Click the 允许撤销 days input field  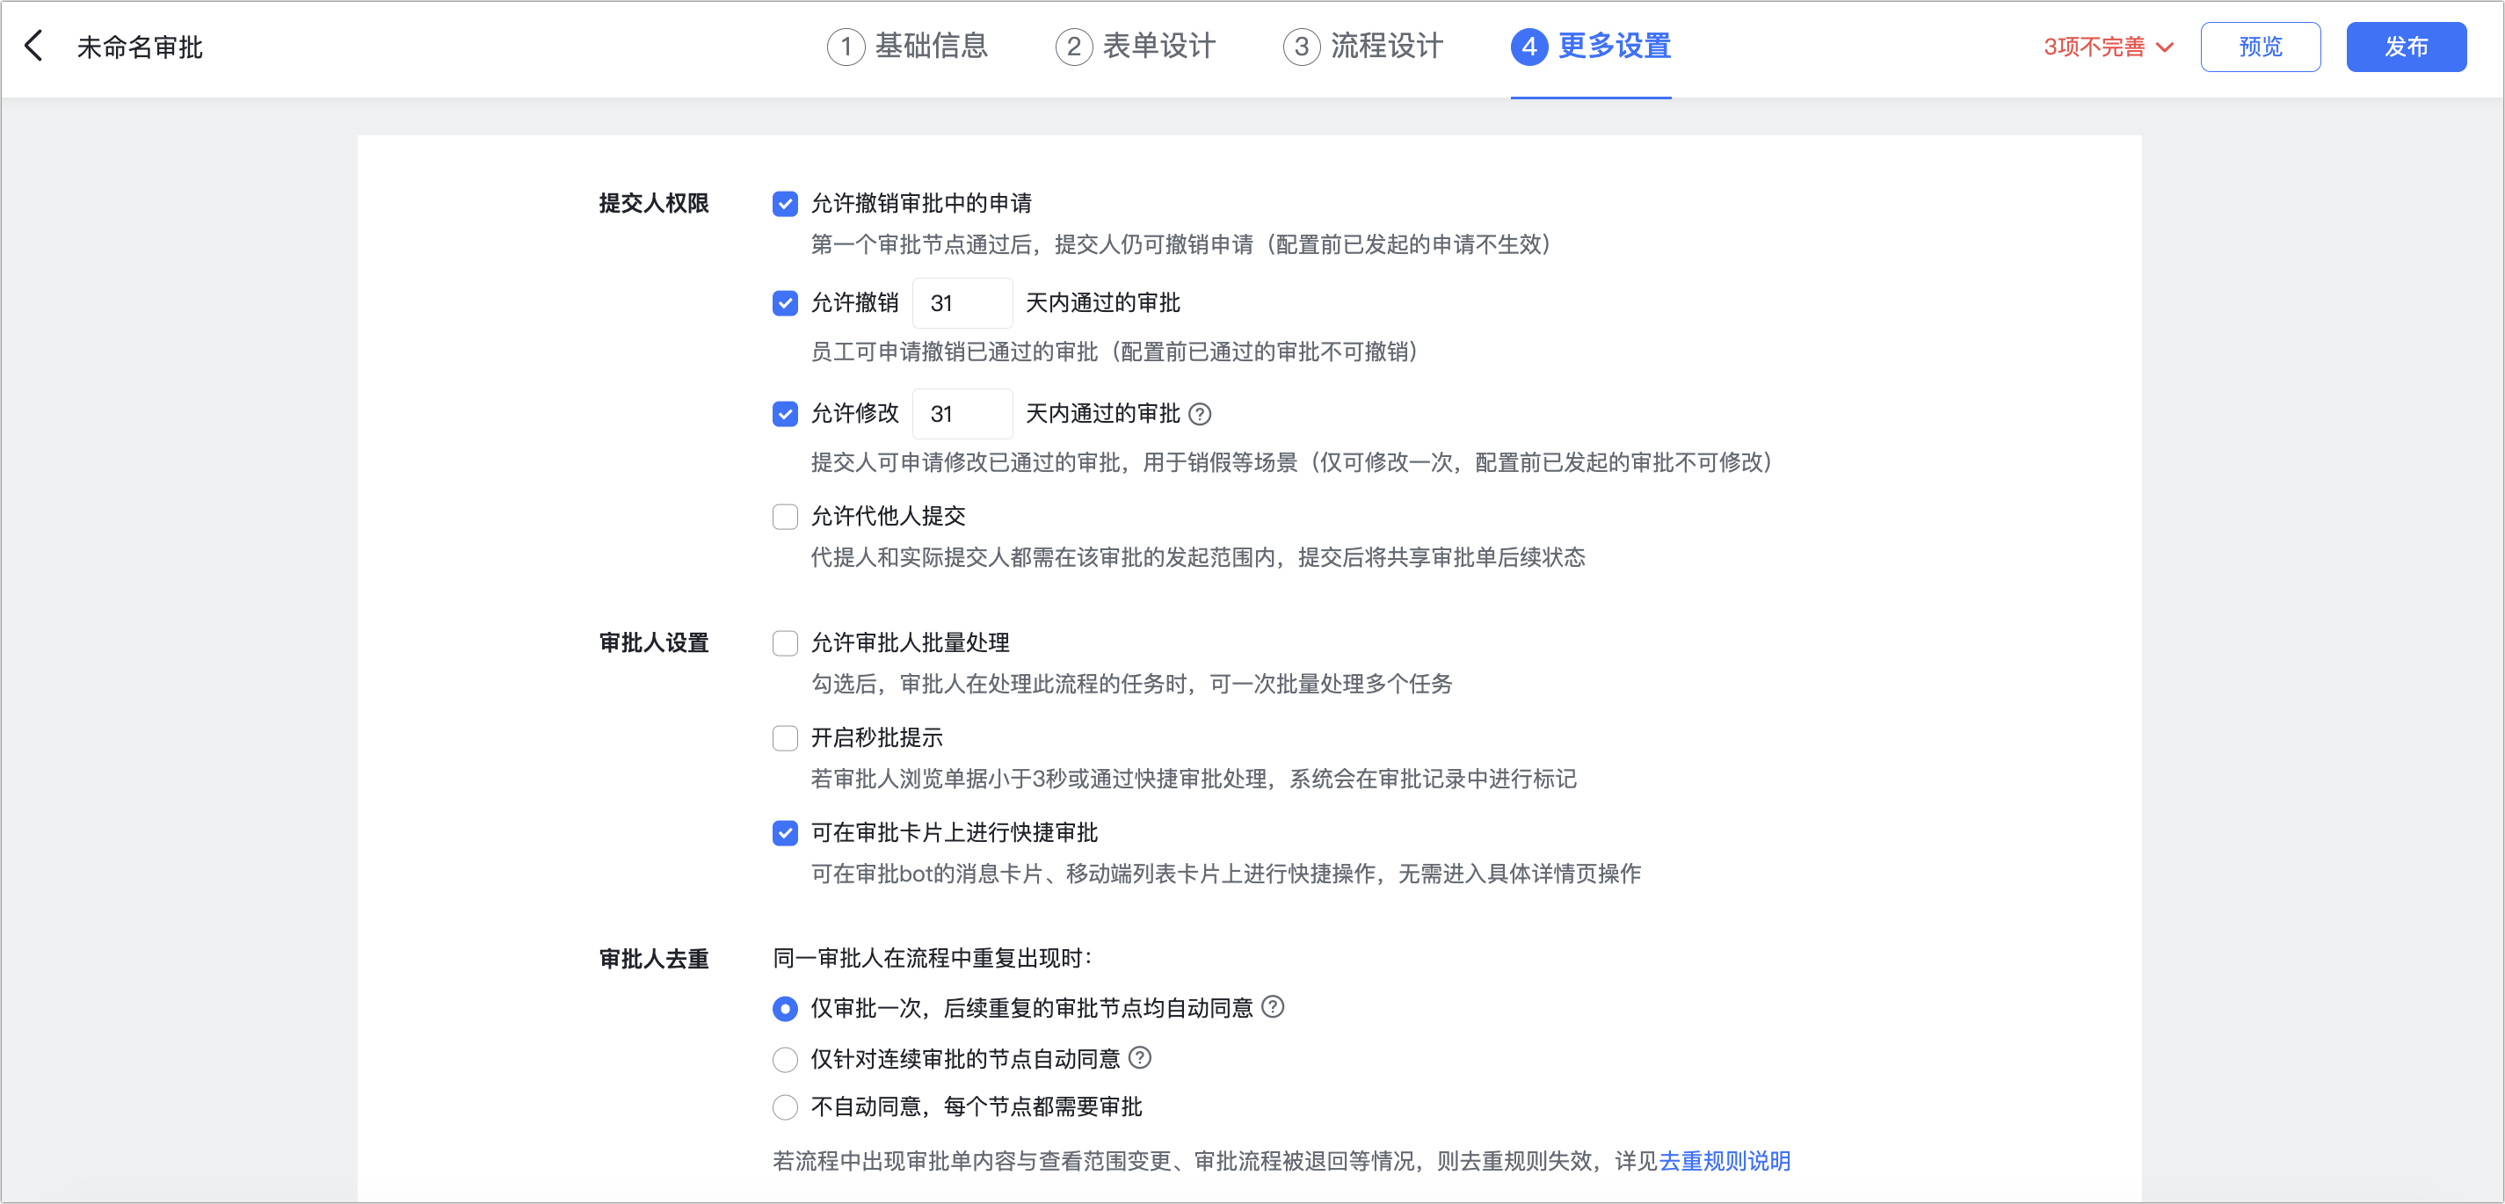(x=962, y=303)
